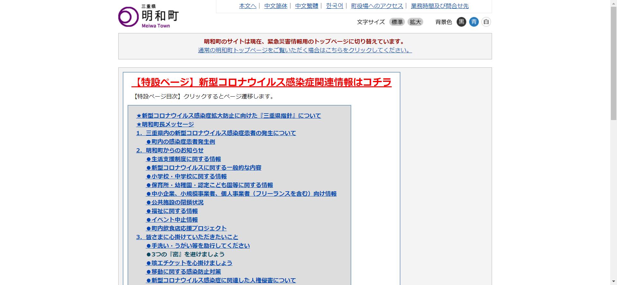
Task: Switch language to Korean 한국어
Action: pyautogui.click(x=335, y=6)
